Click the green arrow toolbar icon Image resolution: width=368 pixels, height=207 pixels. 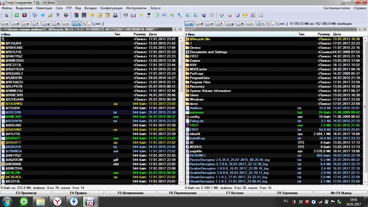[17, 15]
